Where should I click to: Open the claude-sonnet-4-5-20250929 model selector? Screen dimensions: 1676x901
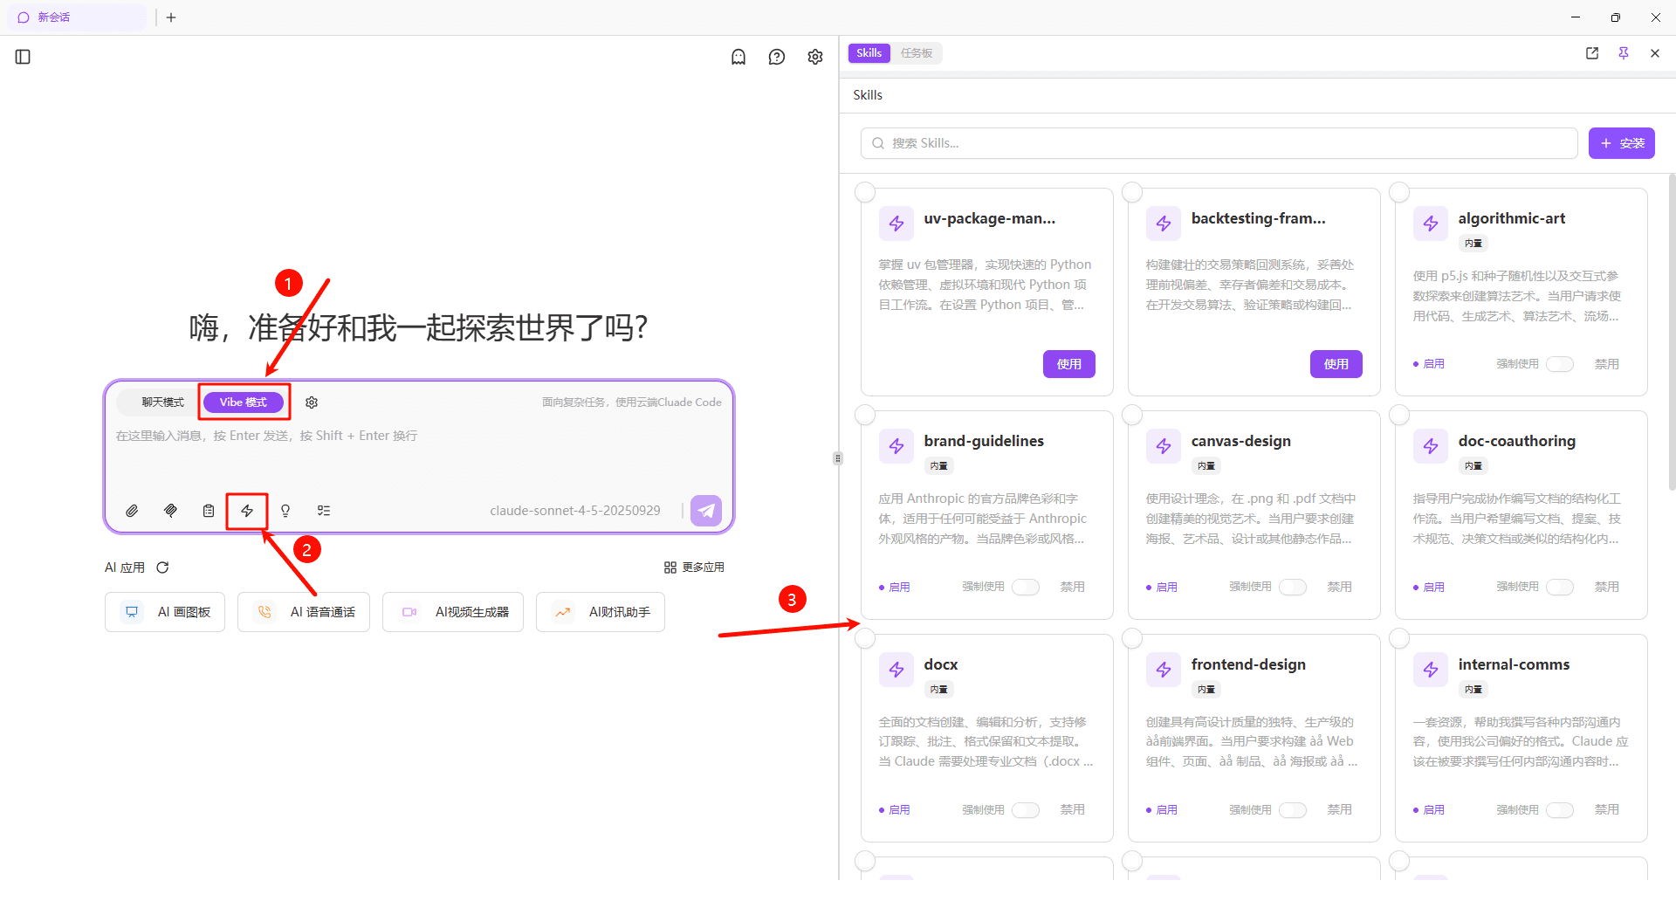click(x=575, y=511)
